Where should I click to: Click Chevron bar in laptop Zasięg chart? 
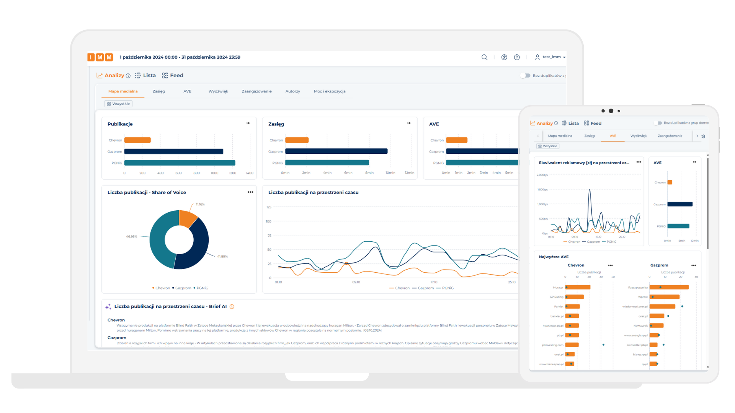click(297, 140)
